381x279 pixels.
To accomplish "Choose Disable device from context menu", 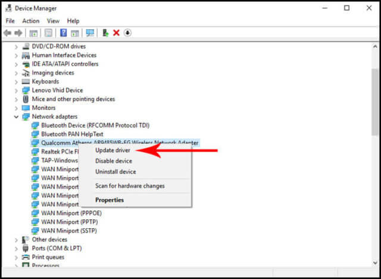I will (114, 161).
